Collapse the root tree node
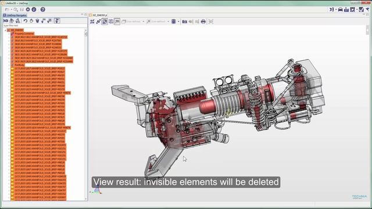This screenshot has height=209, width=372. (x=5, y=30)
